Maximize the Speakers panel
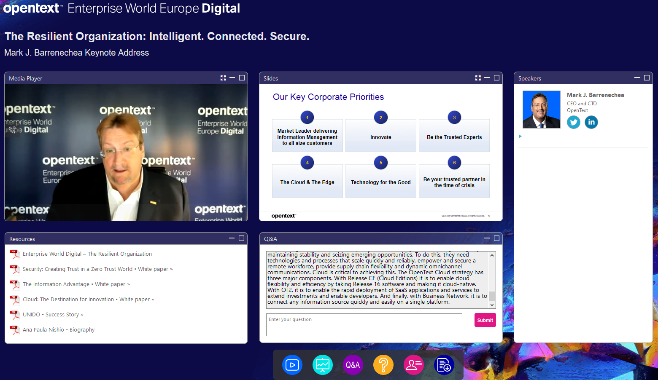This screenshot has width=658, height=380. (647, 78)
